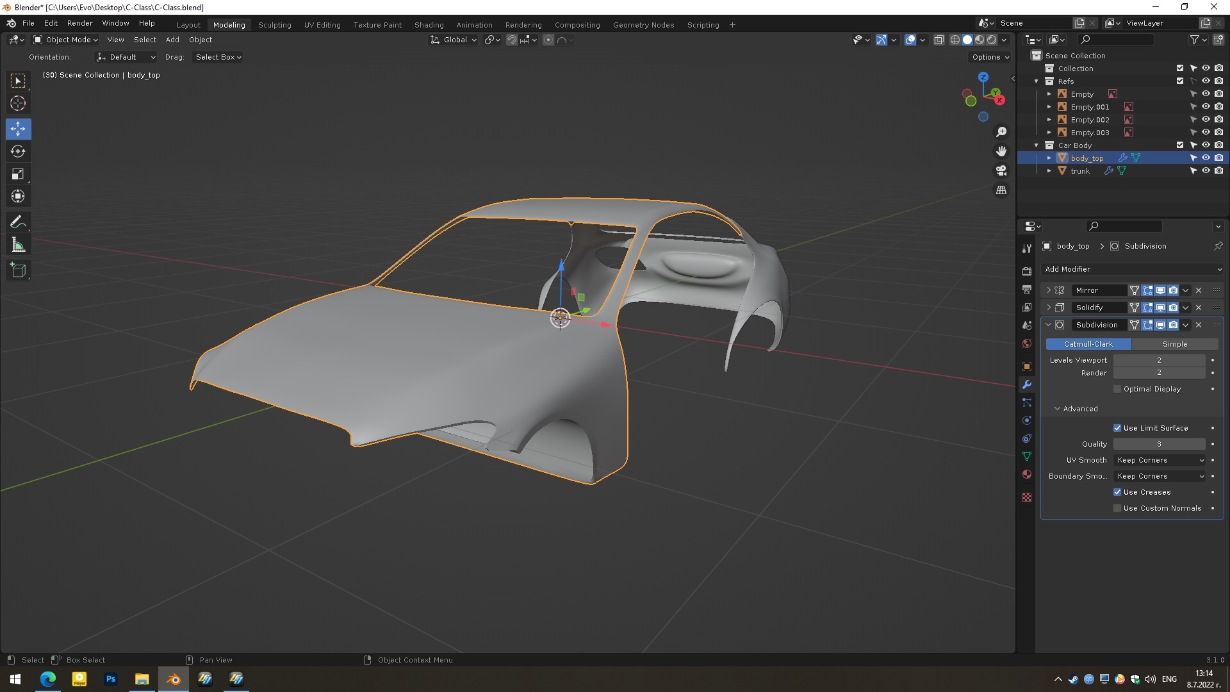Activate the Rotate tool
This screenshot has width=1230, height=692.
tap(18, 151)
